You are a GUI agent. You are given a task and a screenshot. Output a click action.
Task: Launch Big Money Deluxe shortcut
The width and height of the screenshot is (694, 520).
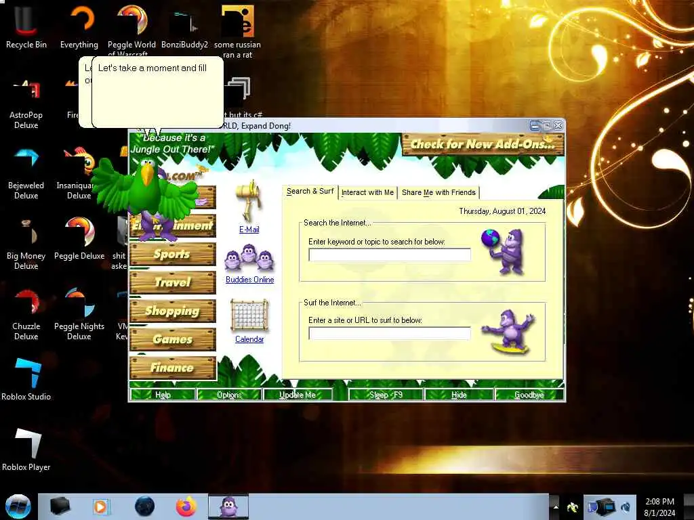26,244
